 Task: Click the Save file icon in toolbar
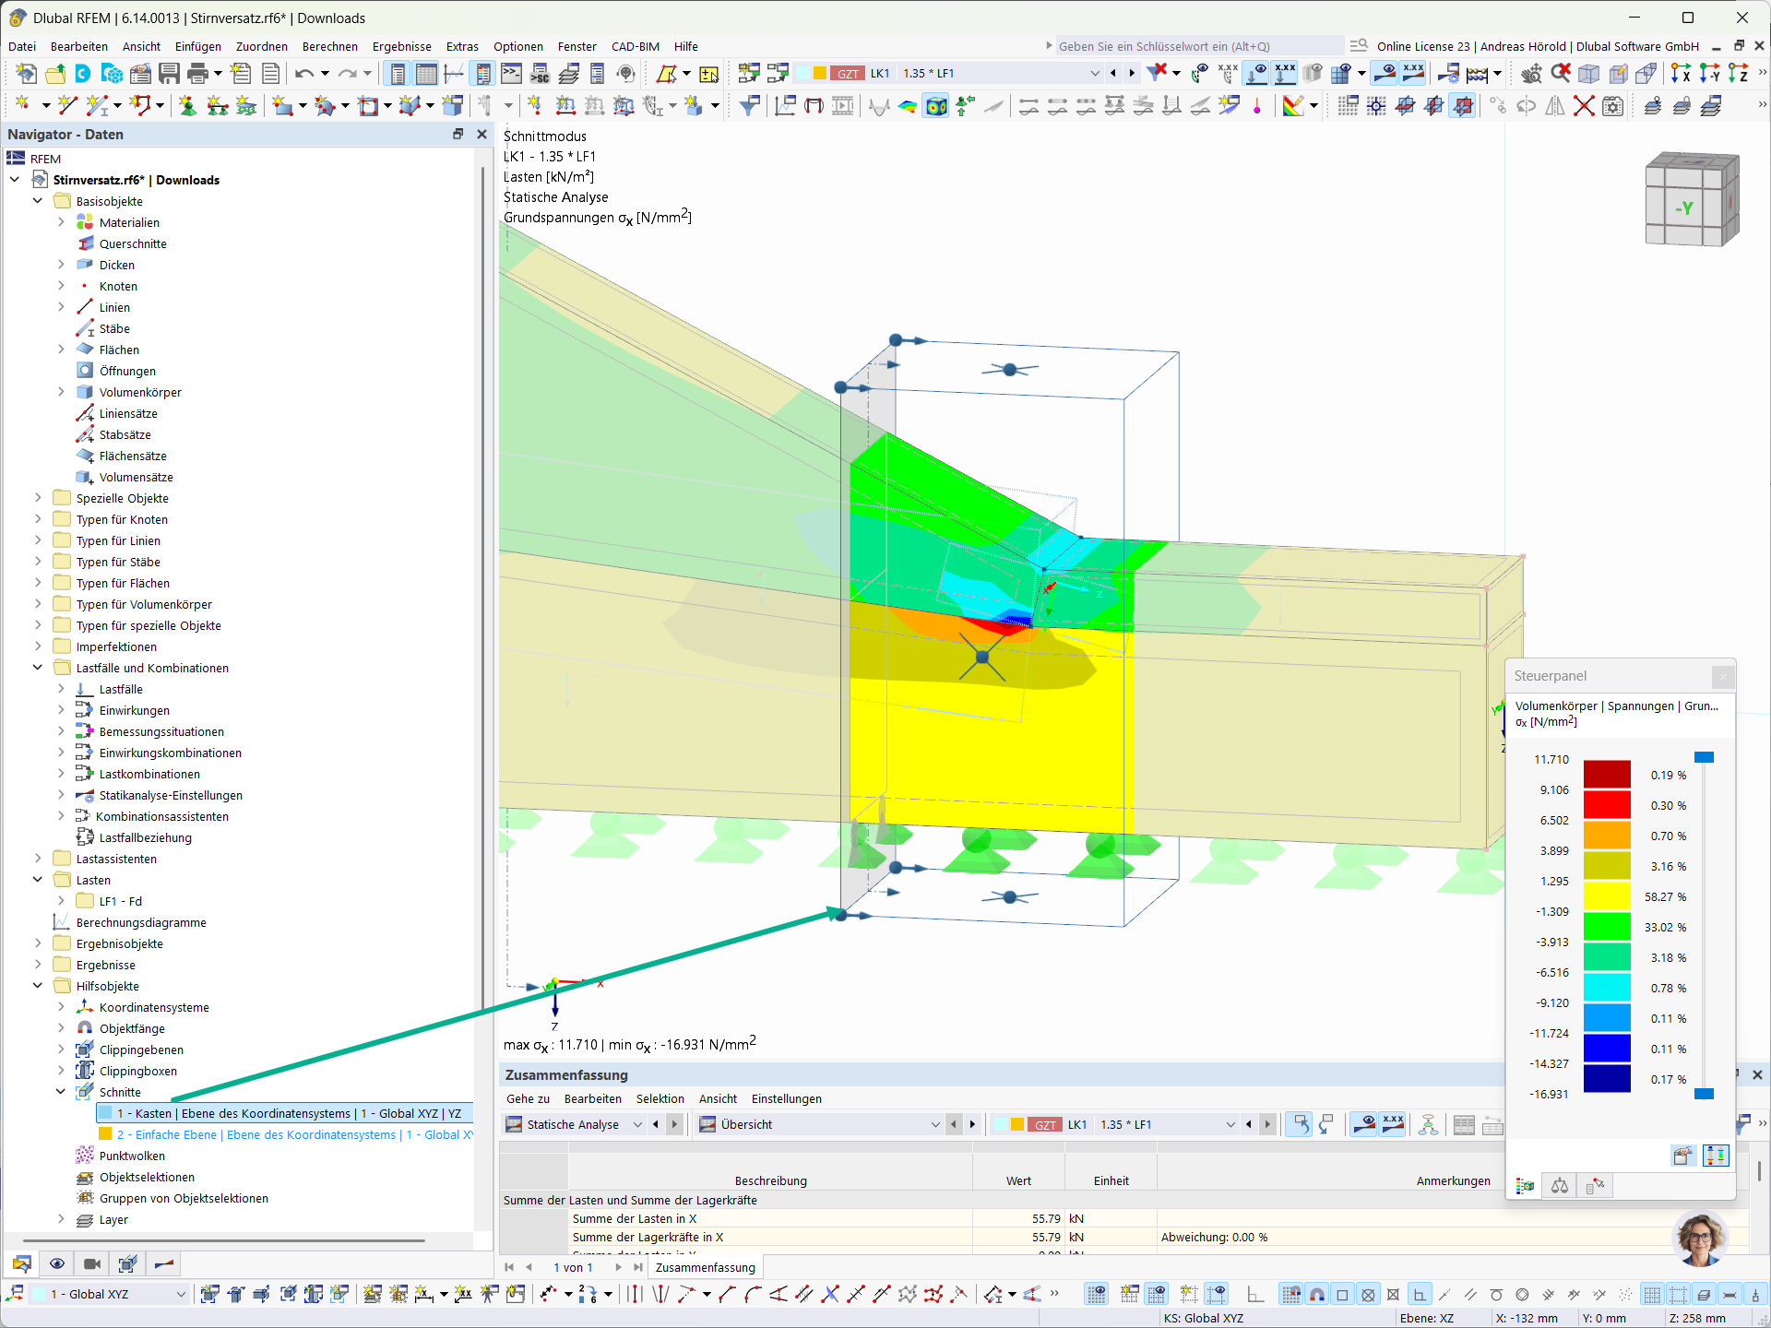click(169, 74)
